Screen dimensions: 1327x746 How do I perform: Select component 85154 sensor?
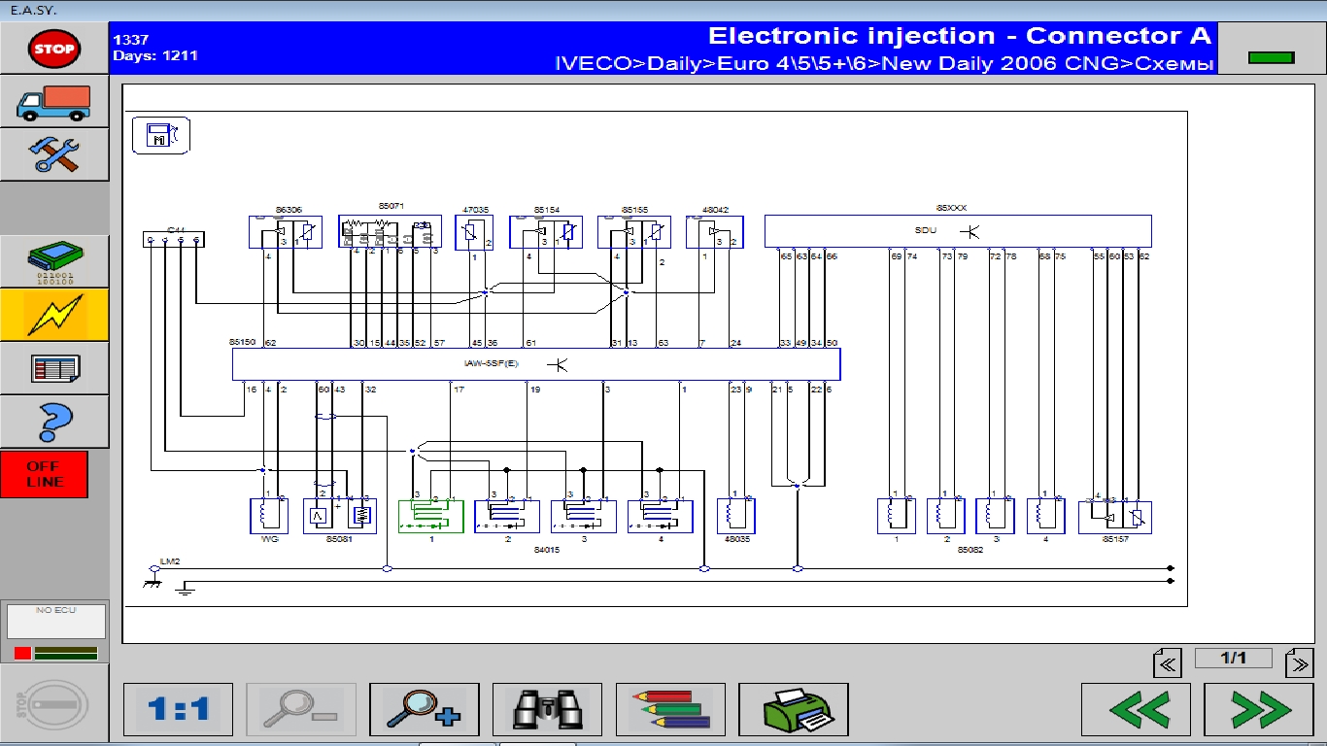[x=546, y=232]
